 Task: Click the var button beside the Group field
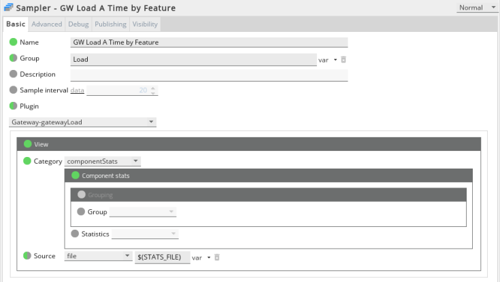327,60
